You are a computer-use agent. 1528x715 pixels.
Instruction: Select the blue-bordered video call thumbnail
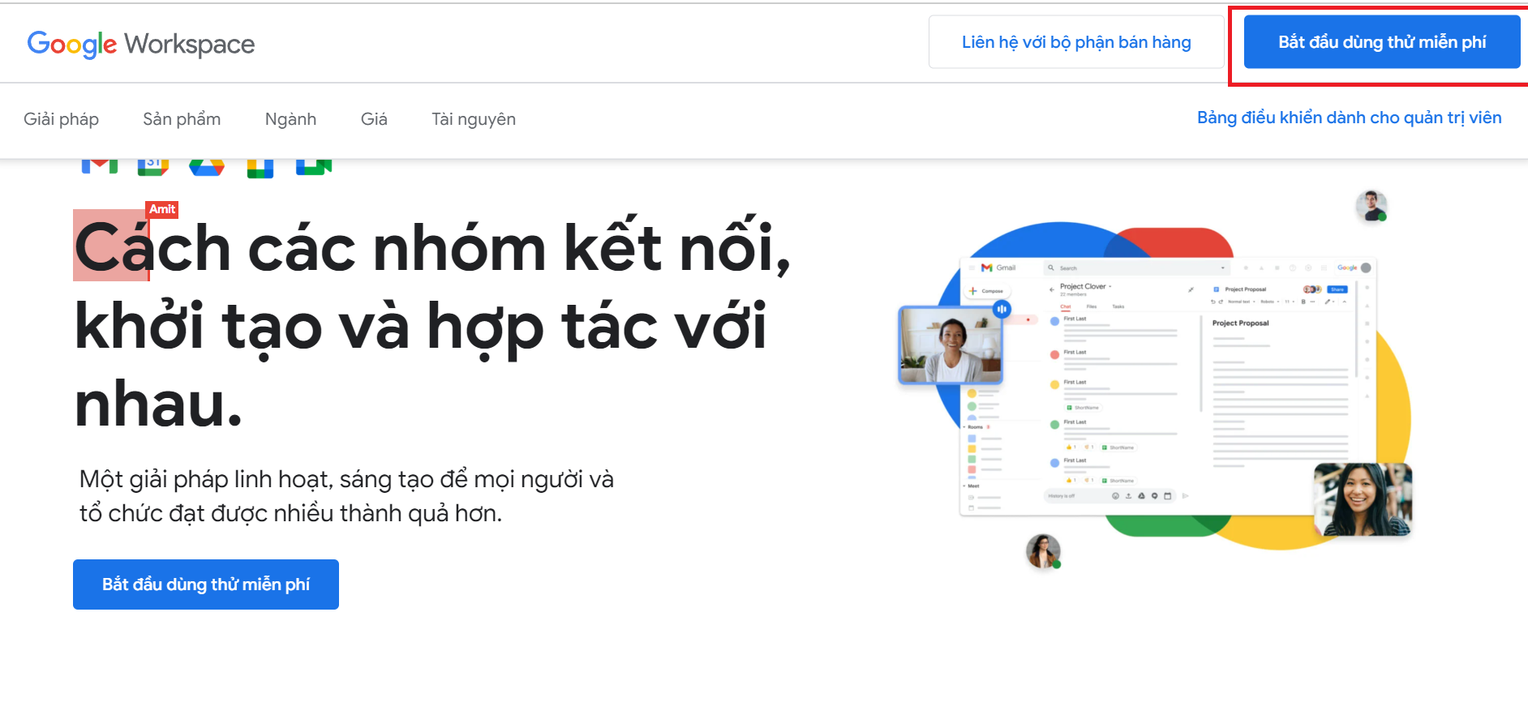951,345
